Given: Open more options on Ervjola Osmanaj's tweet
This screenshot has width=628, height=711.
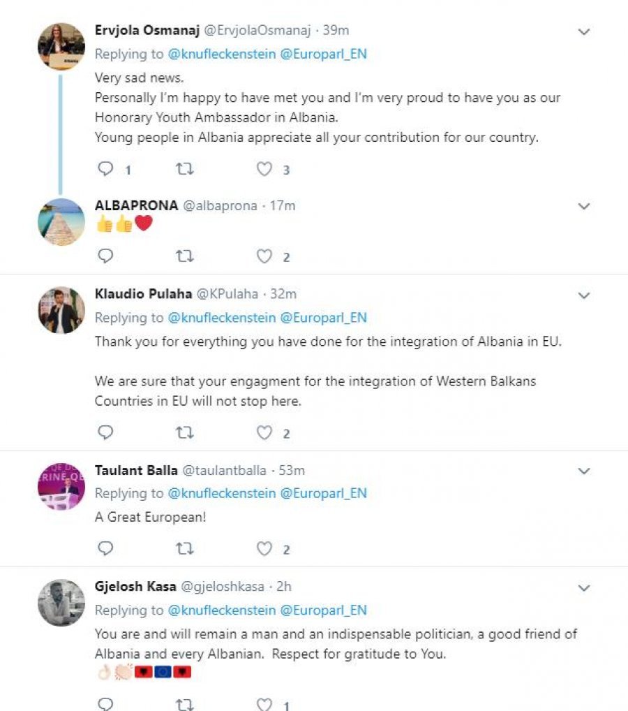Looking at the screenshot, I should [x=585, y=31].
